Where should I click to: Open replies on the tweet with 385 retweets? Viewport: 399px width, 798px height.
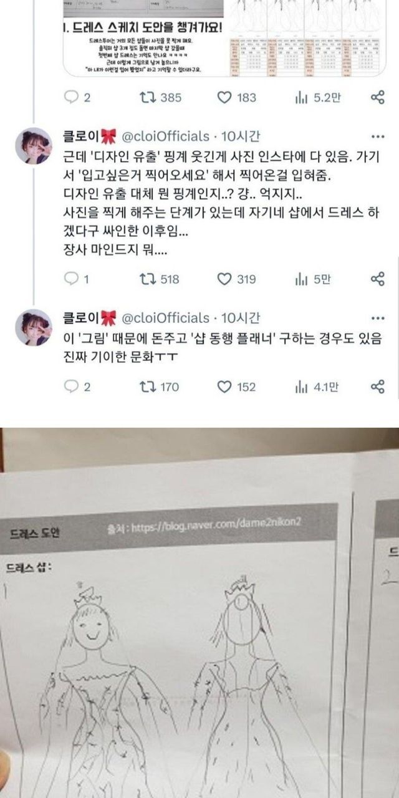coord(79,98)
